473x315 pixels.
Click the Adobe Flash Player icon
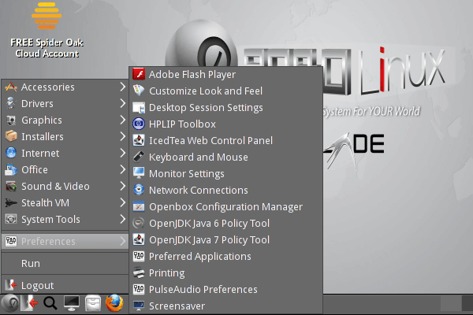pyautogui.click(x=139, y=74)
